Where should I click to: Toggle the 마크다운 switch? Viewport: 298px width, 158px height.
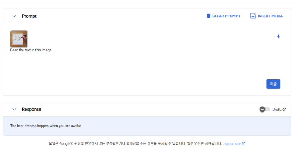[x=264, y=109]
